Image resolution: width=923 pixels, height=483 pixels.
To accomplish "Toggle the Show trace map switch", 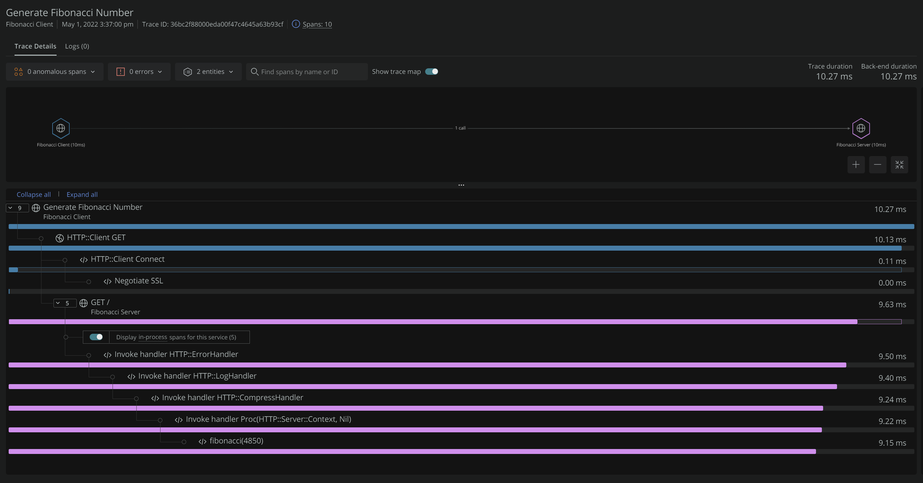I will pyautogui.click(x=431, y=72).
